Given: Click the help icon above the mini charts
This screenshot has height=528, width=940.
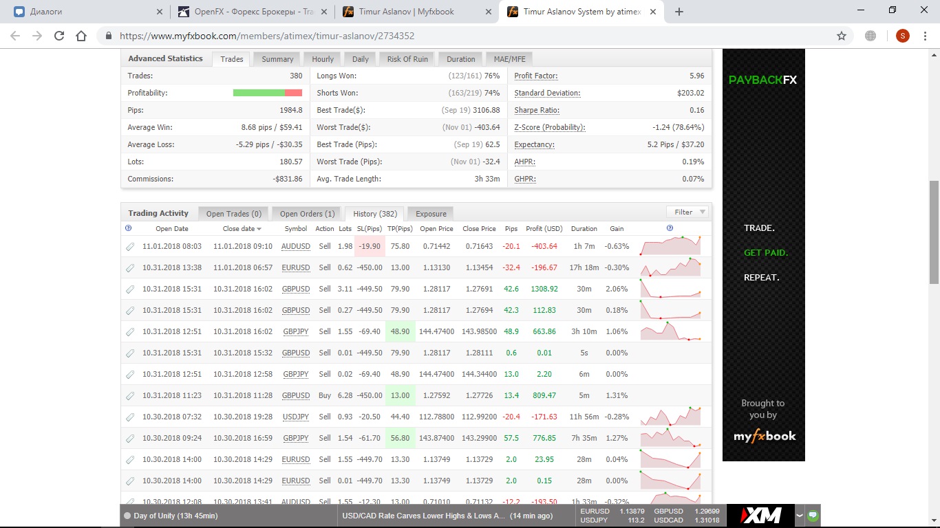Looking at the screenshot, I should click(x=670, y=228).
